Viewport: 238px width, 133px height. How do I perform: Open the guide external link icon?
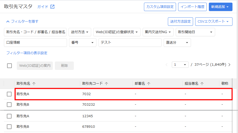(x=52, y=7)
